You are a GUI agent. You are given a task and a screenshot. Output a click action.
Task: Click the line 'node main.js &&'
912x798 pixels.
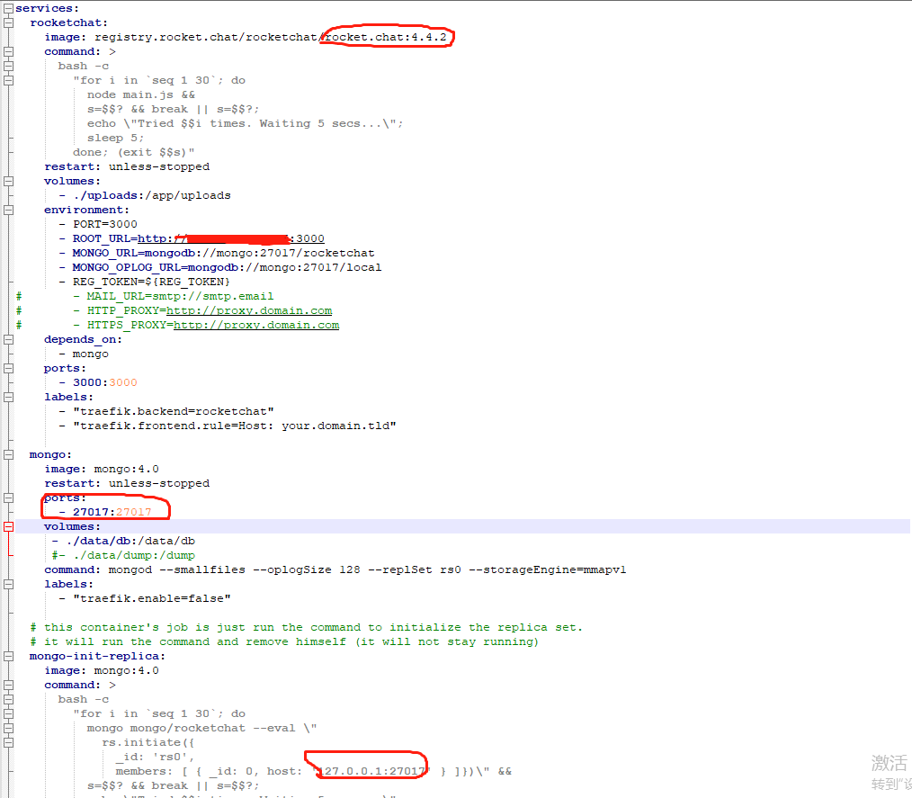click(x=141, y=94)
